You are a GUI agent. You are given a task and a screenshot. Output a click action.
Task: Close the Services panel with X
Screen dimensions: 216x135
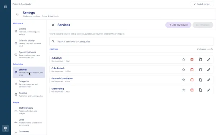coord(53,25)
